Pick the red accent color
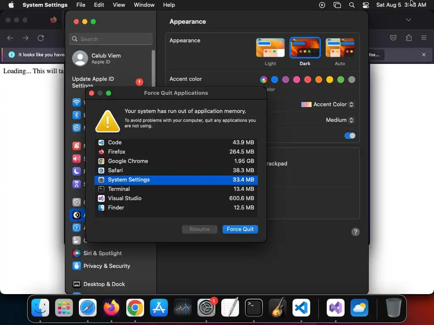 point(308,80)
